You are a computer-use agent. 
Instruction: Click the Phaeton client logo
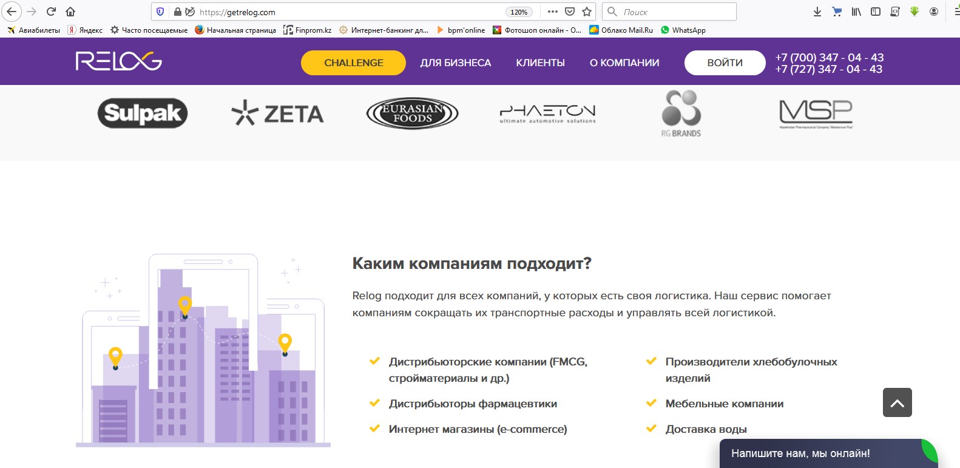click(x=547, y=113)
